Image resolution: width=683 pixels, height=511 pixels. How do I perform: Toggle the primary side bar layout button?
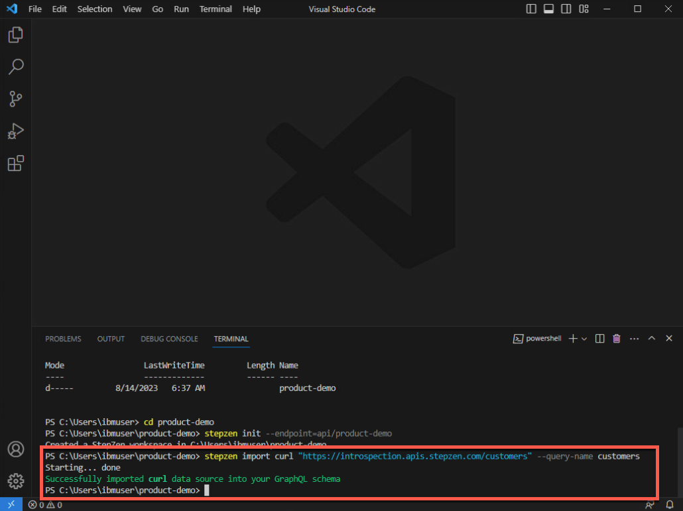(531, 9)
